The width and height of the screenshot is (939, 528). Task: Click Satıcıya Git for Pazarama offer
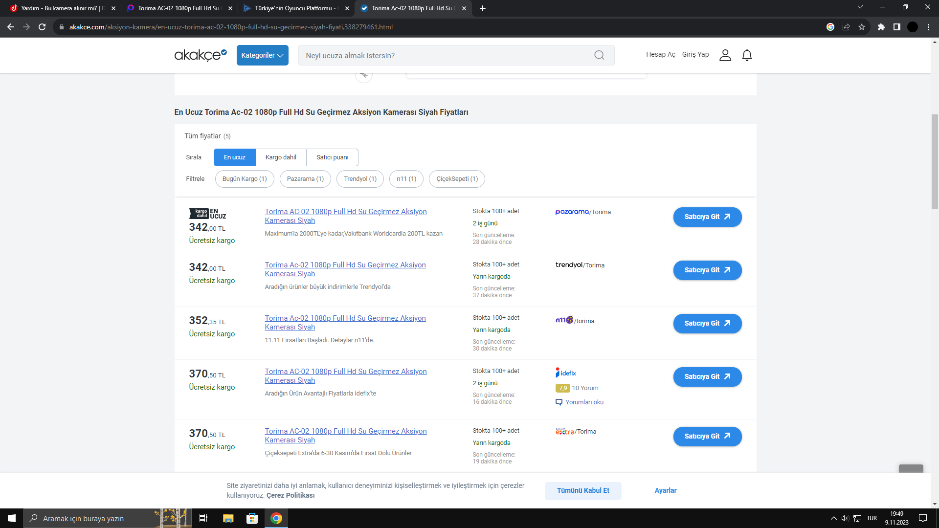coord(707,217)
